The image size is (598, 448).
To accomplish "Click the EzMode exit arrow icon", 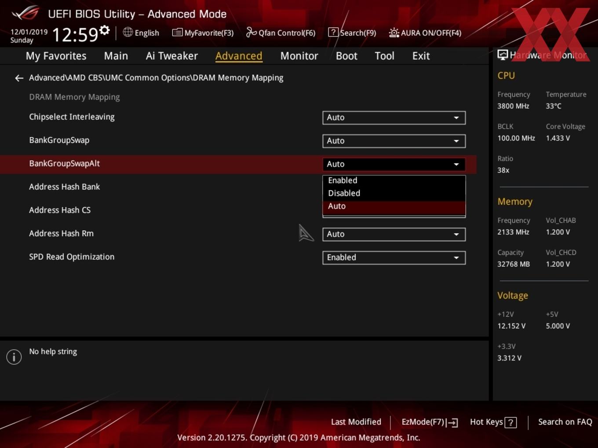I will tap(452, 423).
